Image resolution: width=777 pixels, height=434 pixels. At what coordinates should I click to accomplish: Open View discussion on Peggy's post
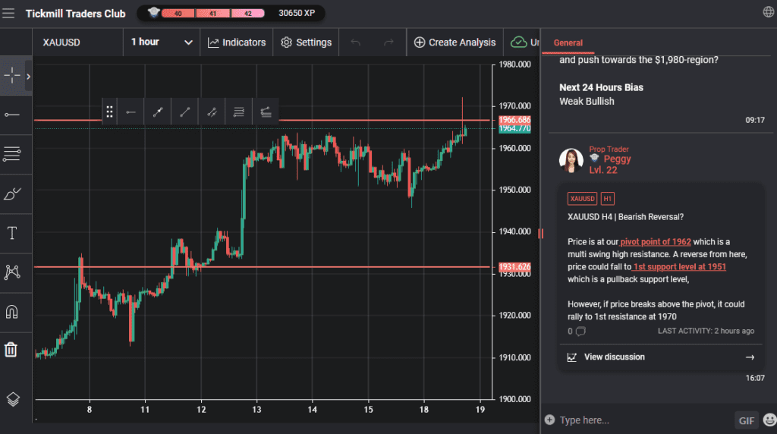(x=614, y=357)
